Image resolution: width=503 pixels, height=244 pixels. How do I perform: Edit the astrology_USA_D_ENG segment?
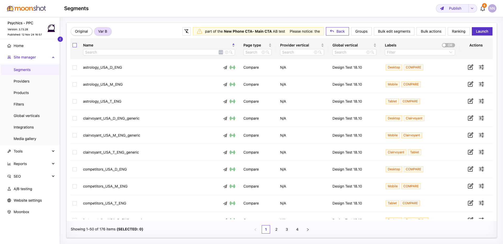[471, 67]
